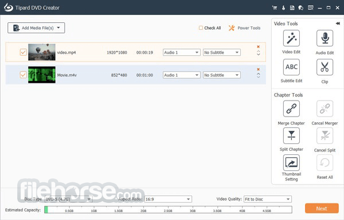Uncheck the video.mp4 checkbox
The image size is (344, 220).
[23, 52]
